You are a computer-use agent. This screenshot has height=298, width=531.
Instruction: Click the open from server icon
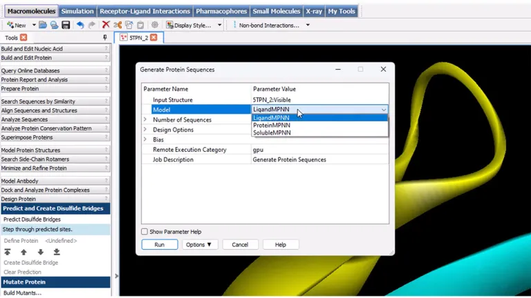coord(54,25)
